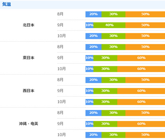Click 沖縄・奄美 8月 blue 20% segment
Image resolution: width=165 pixels, height=140 pixels.
coord(94,113)
